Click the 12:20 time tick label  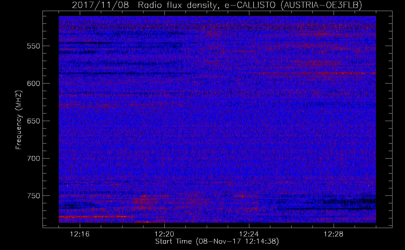164,234
